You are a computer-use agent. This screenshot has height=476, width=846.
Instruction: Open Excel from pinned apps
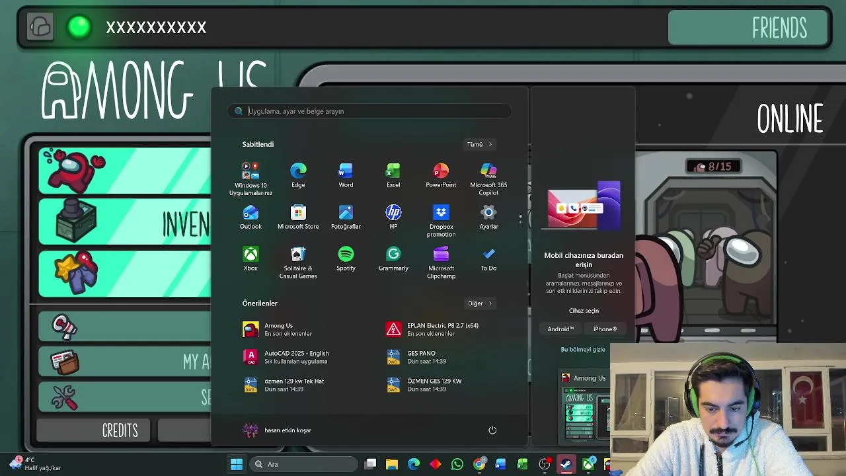[x=393, y=175]
